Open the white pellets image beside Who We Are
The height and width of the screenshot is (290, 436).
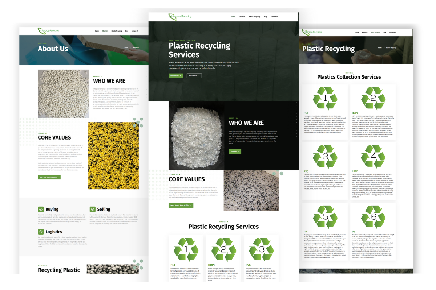63,94
